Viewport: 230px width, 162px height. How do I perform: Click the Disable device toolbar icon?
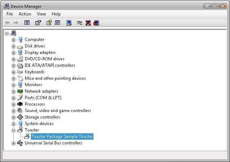96,23
